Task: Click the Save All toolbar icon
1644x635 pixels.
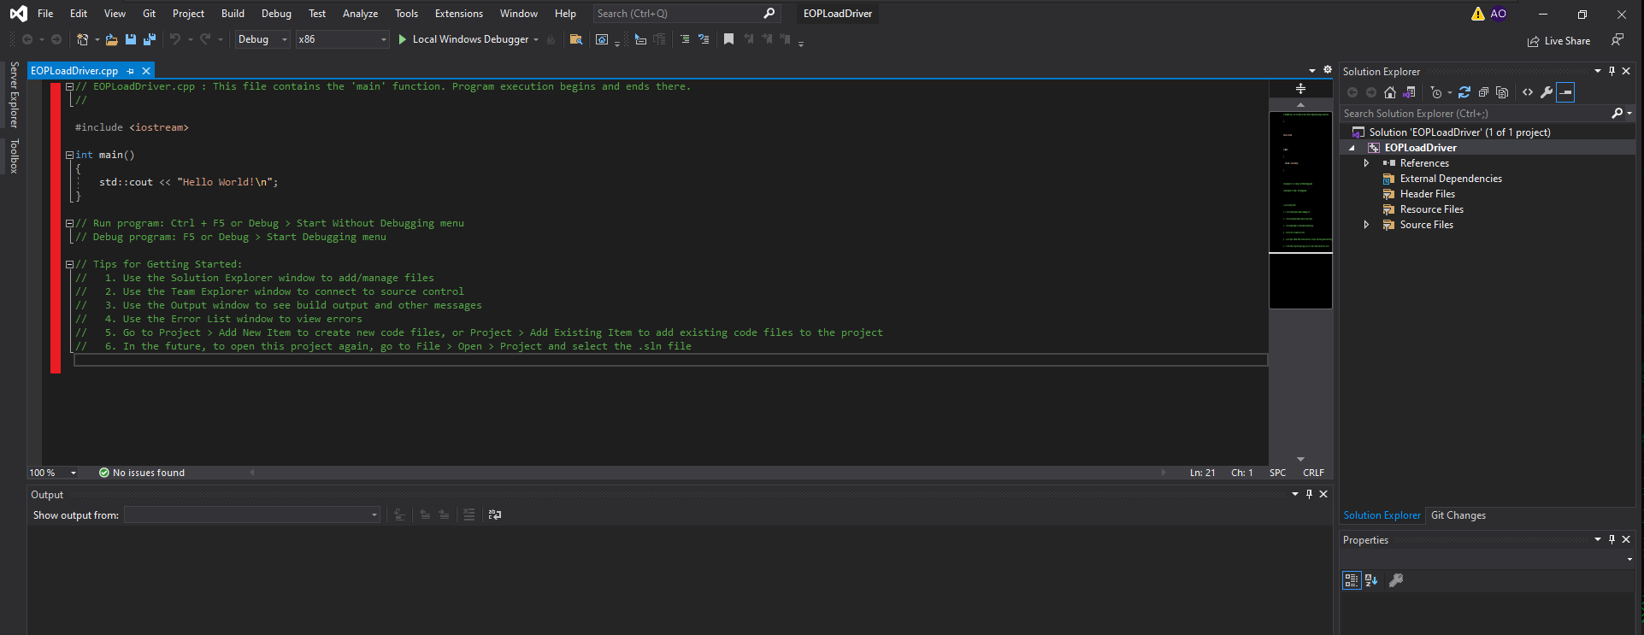Action: [x=150, y=39]
